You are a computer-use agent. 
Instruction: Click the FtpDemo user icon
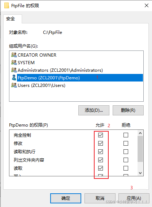(x=14, y=78)
